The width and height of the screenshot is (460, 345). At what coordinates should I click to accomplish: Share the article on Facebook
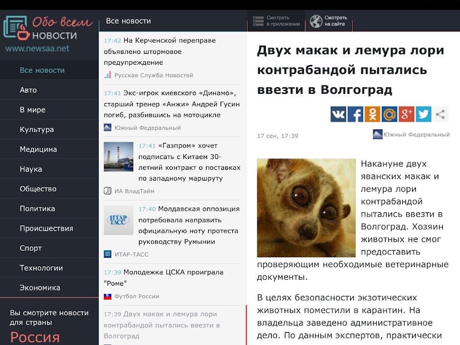[355, 114]
